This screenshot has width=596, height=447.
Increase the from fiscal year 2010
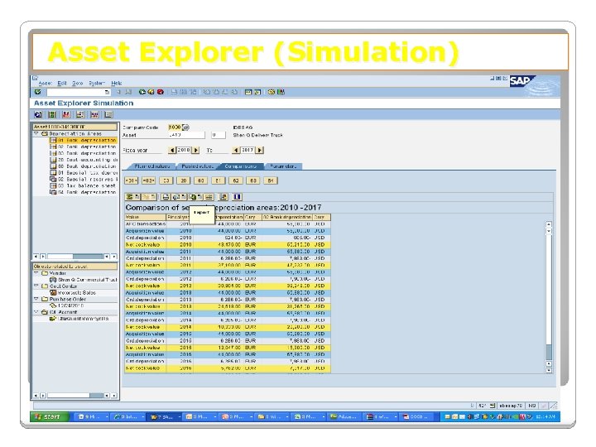tap(196, 150)
